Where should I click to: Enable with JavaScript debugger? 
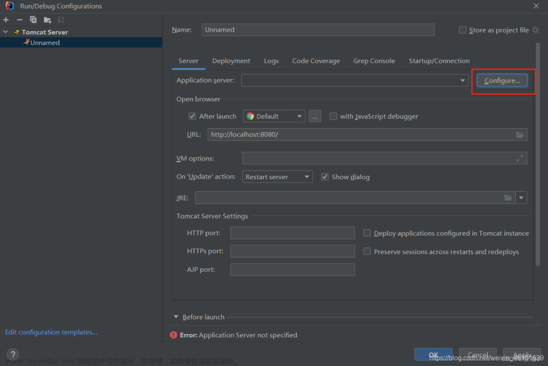[x=333, y=116]
